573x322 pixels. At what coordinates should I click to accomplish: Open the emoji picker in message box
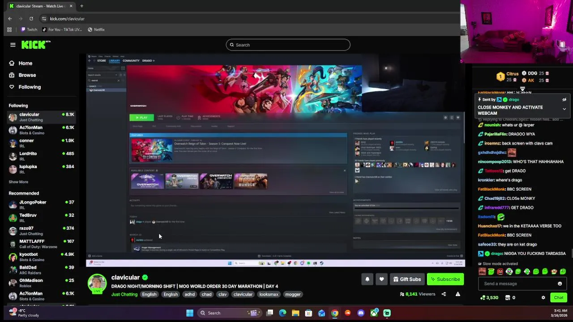560,284
